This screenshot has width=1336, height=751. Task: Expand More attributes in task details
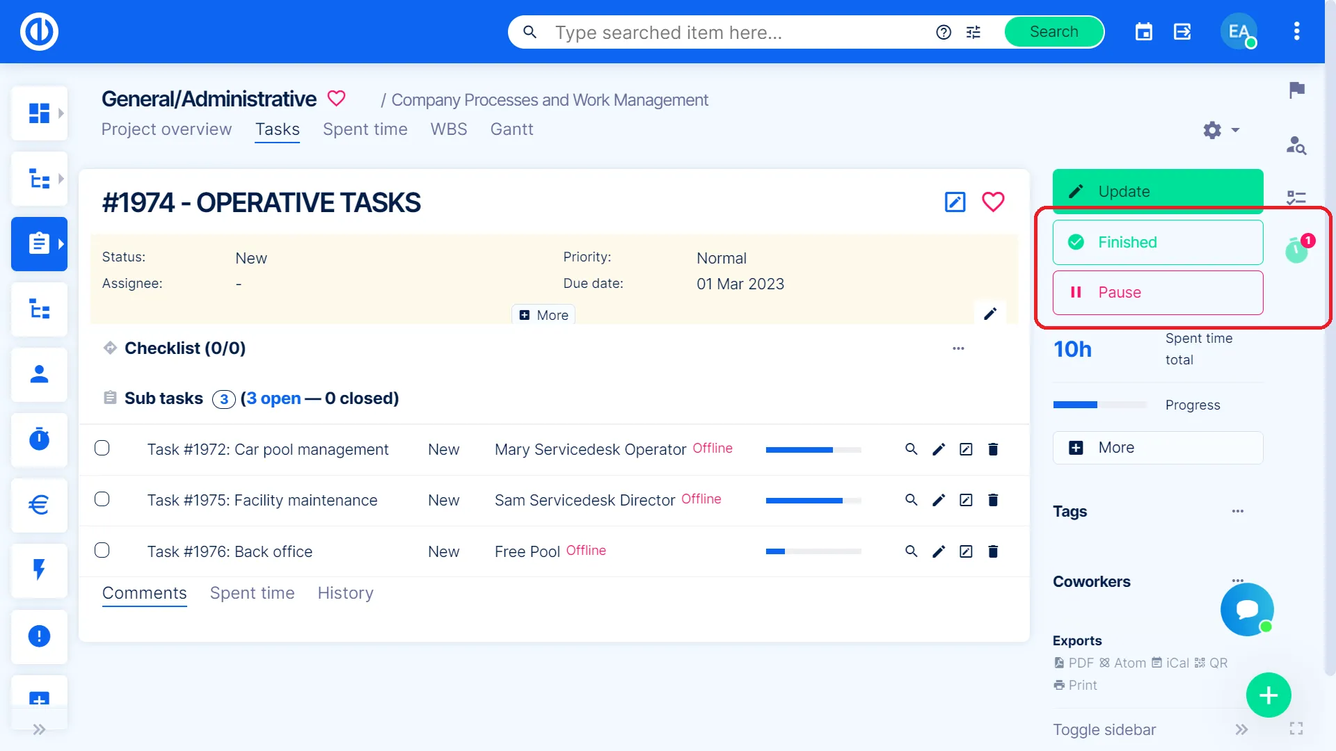tap(543, 315)
